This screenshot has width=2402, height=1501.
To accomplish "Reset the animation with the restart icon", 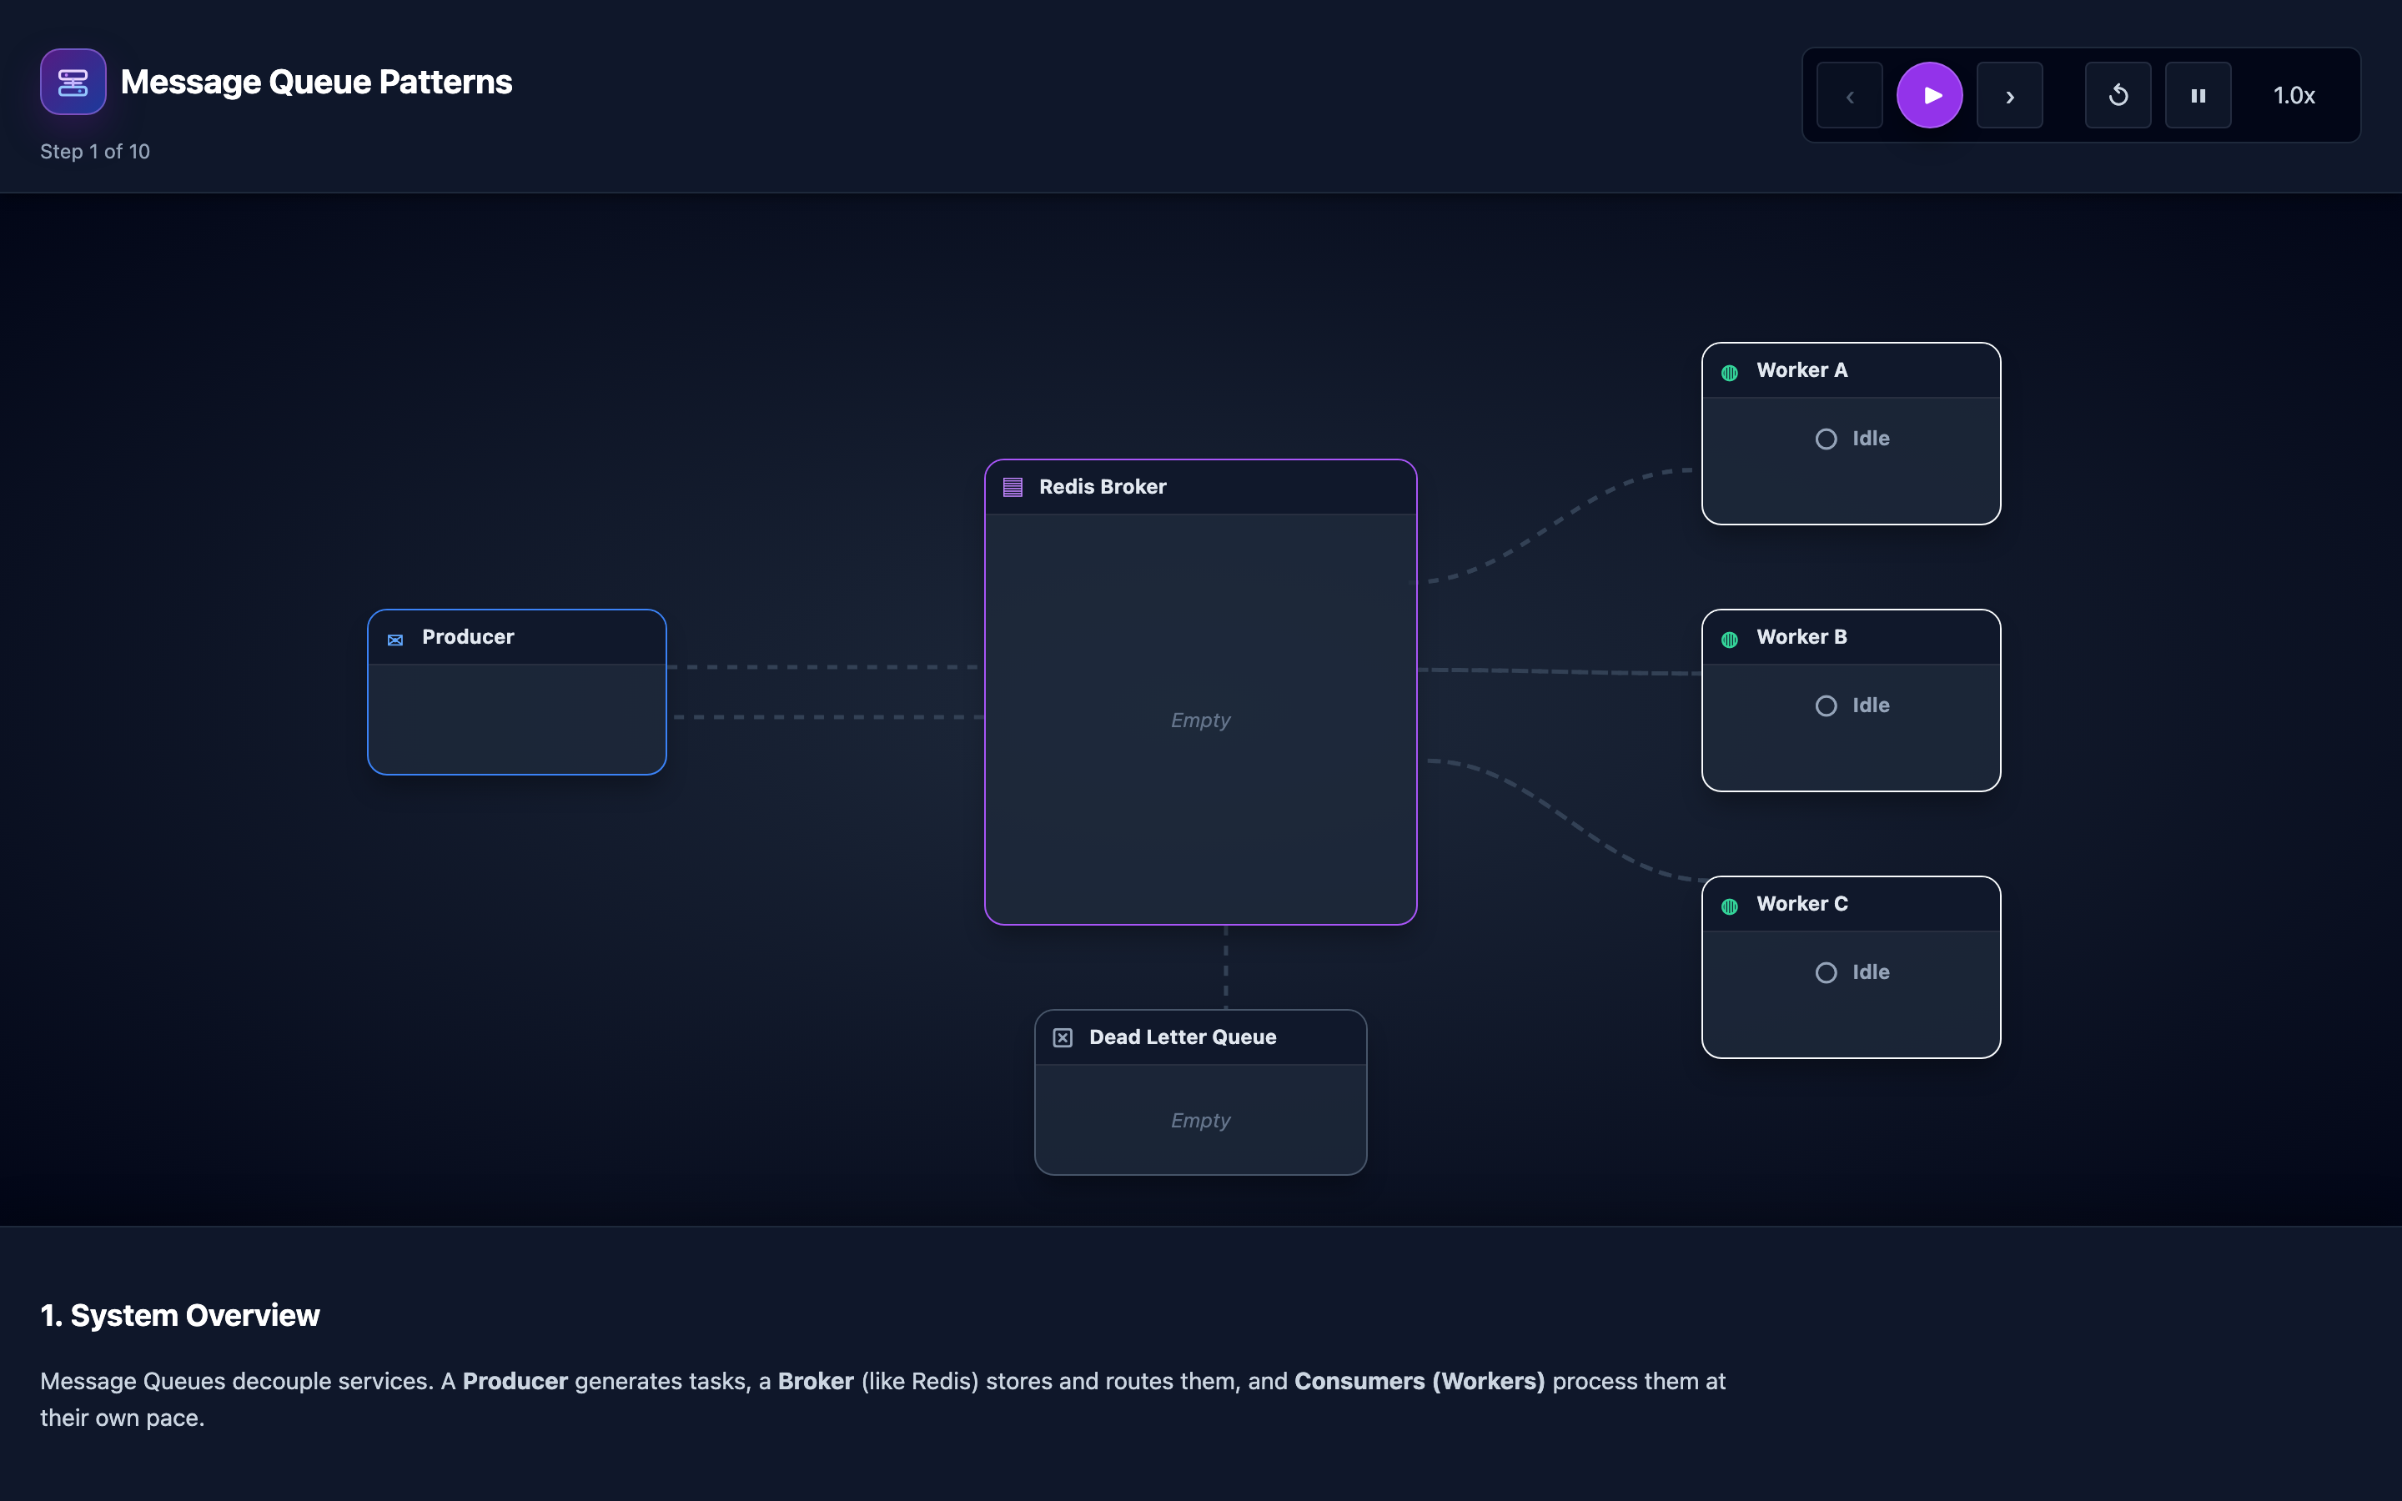I will click(2118, 95).
